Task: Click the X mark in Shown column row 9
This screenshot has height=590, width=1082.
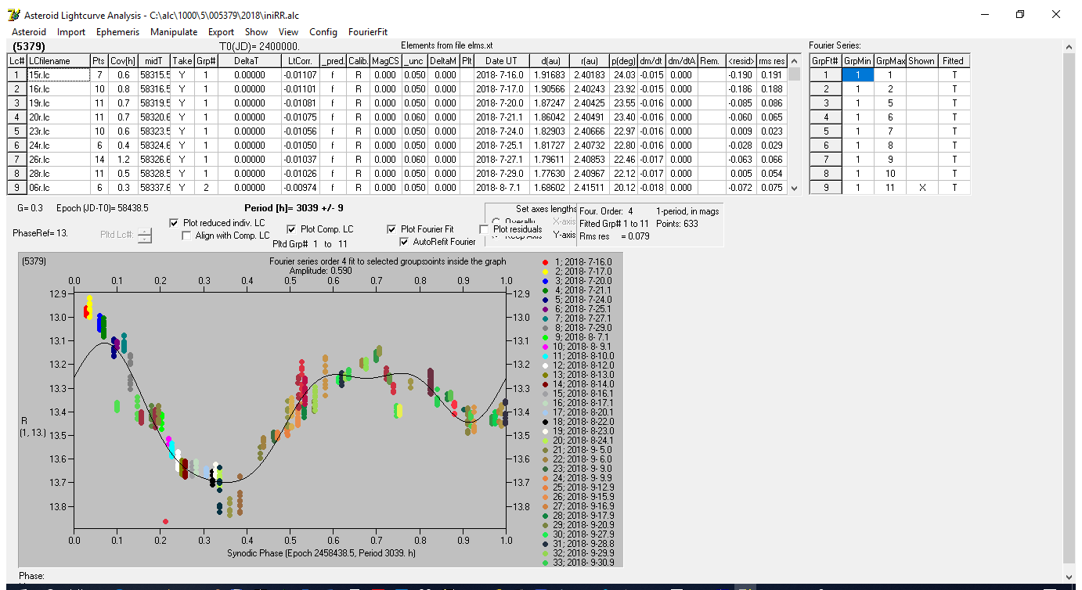Action: pos(922,188)
